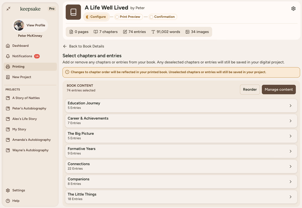The height and width of the screenshot is (208, 302).
Task: Open the A Story of Nattles project
Action: click(26, 98)
